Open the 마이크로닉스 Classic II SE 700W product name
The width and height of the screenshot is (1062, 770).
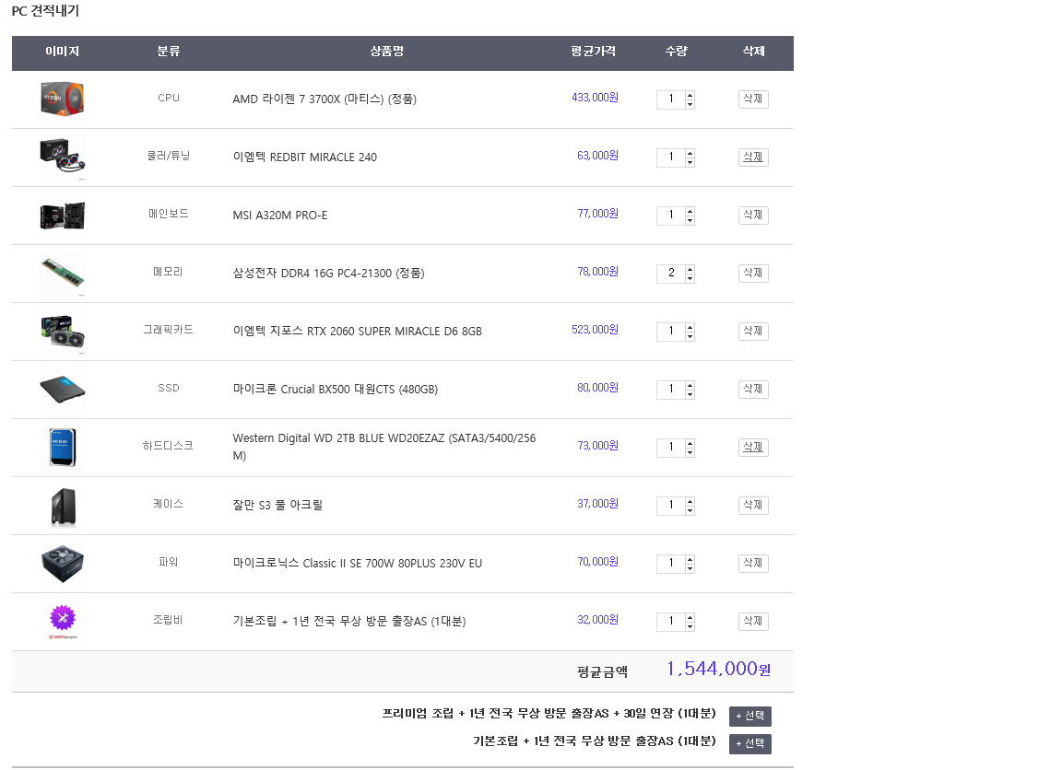click(358, 564)
